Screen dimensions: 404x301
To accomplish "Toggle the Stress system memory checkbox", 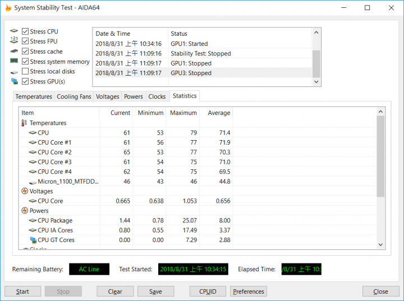I will click(x=25, y=61).
